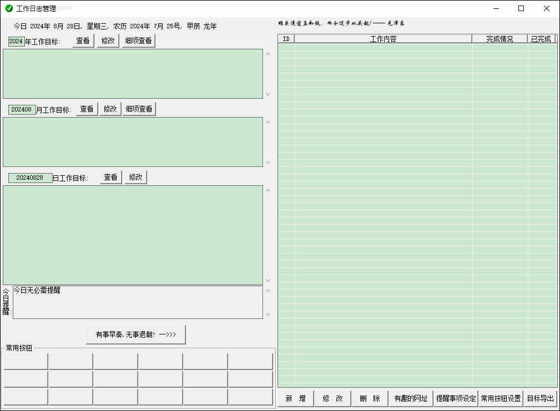This screenshot has width=560, height=411.
Task: Click the green checkmark app icon in title bar
Action: (x=8, y=8)
